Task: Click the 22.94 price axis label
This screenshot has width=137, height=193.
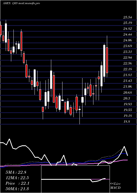Action: (x=127, y=58)
